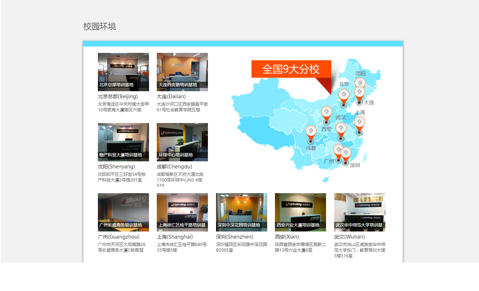
Task: Click the 沈阳(Shenyang) title
Action: point(116,167)
